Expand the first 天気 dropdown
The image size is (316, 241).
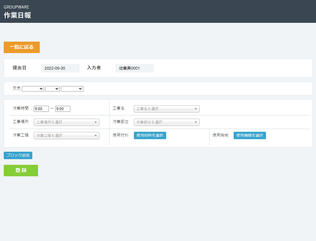(33, 89)
